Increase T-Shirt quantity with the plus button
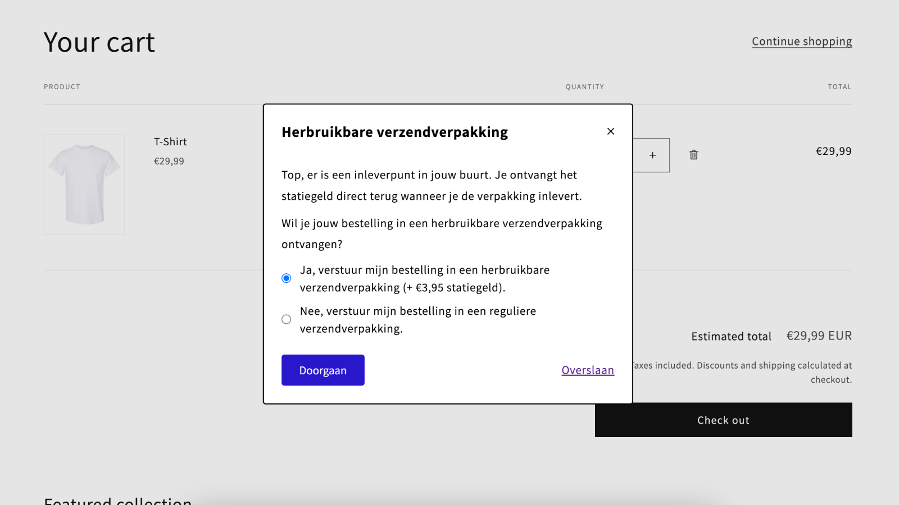The height and width of the screenshot is (505, 899). click(x=652, y=155)
